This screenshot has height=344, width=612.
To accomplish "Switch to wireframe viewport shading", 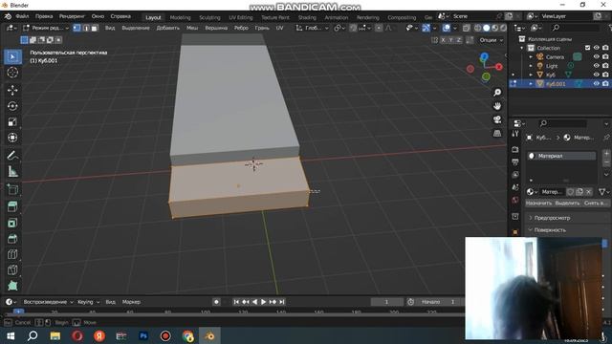I will tap(477, 28).
